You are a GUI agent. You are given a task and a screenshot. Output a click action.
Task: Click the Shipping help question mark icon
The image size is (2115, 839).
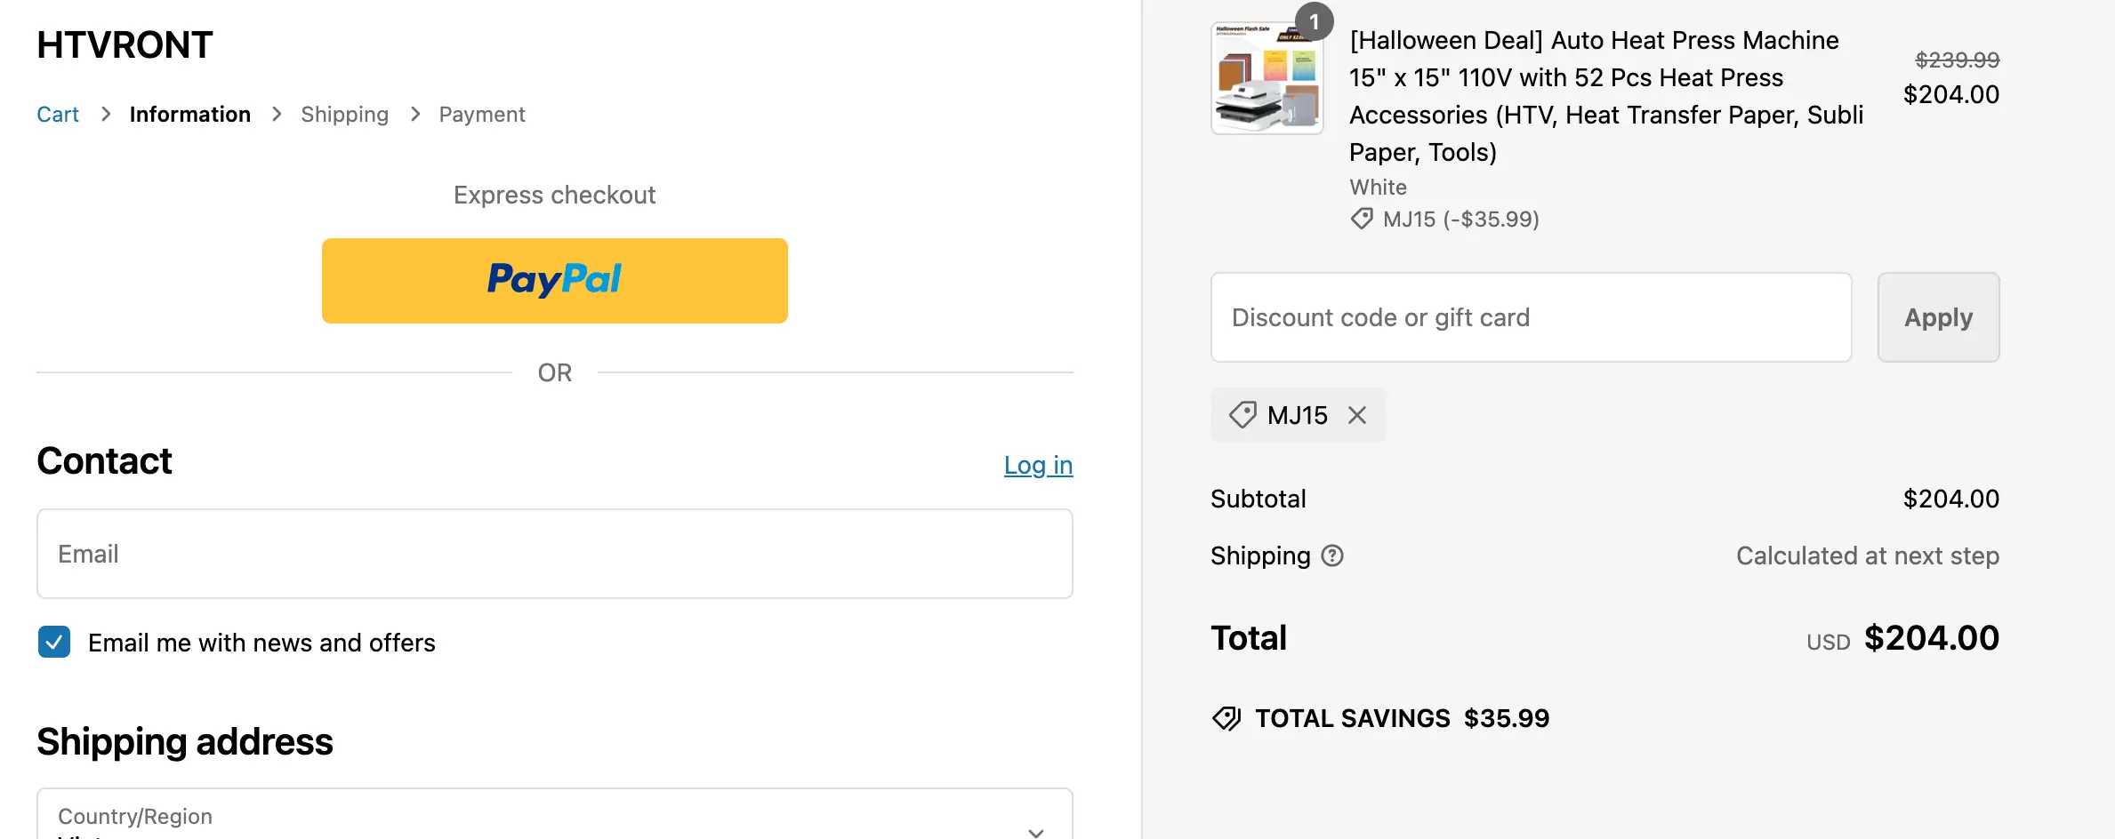point(1332,555)
